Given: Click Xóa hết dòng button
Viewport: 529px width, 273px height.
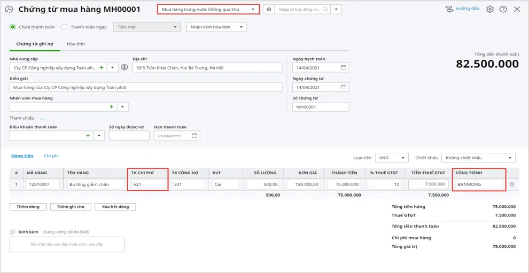Looking at the screenshot, I should pos(115,207).
